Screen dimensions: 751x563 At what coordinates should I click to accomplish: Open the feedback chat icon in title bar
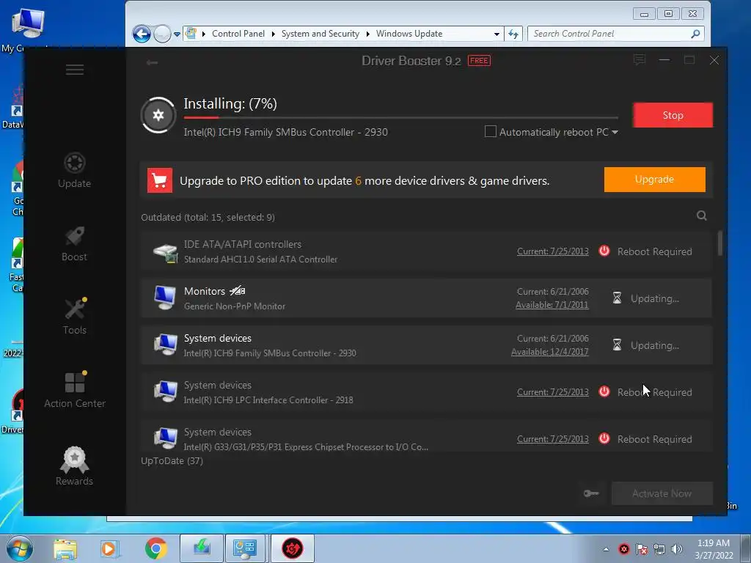click(x=640, y=60)
